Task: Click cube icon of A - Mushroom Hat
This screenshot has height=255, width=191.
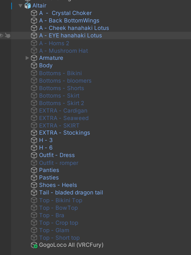Action: [34, 51]
